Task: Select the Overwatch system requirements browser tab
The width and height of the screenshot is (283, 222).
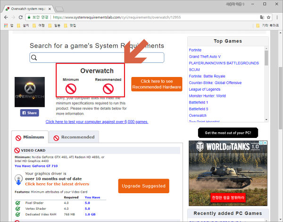Action: (x=29, y=9)
